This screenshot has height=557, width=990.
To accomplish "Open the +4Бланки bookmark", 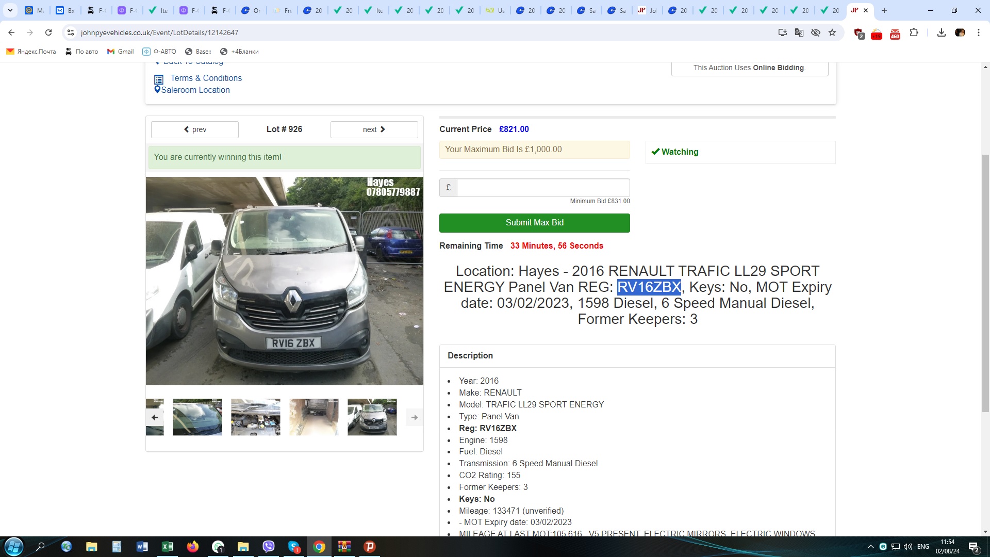I will pyautogui.click(x=239, y=52).
